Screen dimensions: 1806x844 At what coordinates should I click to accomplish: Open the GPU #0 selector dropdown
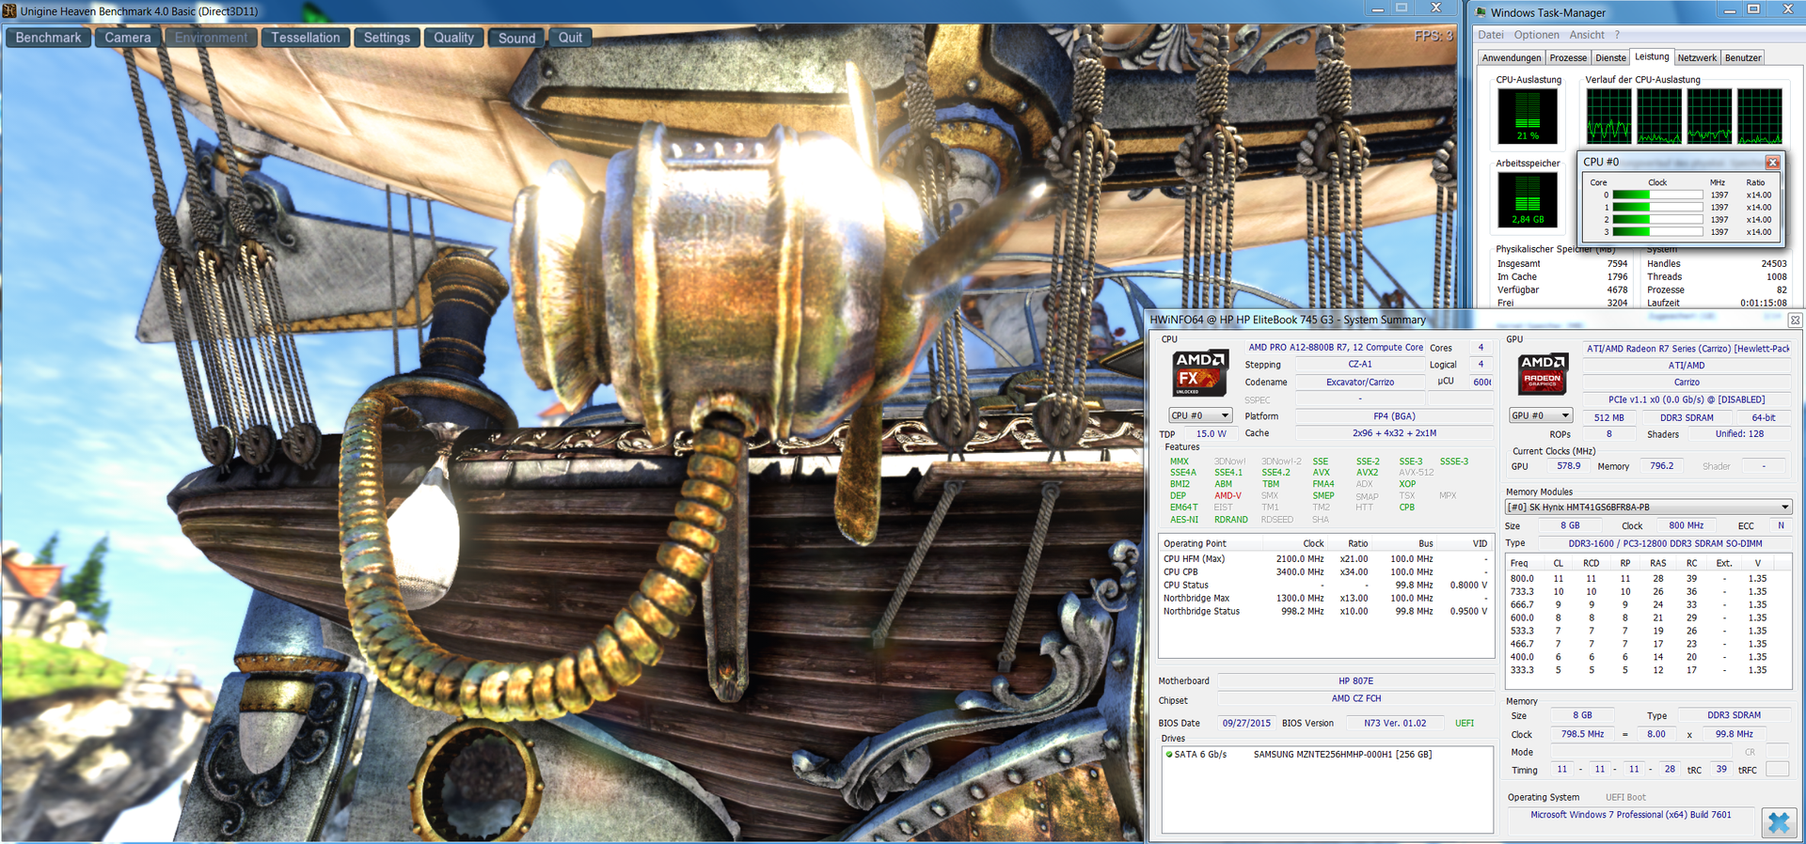1541,415
